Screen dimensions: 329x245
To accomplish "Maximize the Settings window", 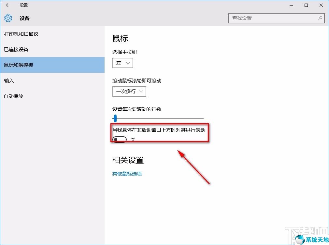I will click(306, 5).
